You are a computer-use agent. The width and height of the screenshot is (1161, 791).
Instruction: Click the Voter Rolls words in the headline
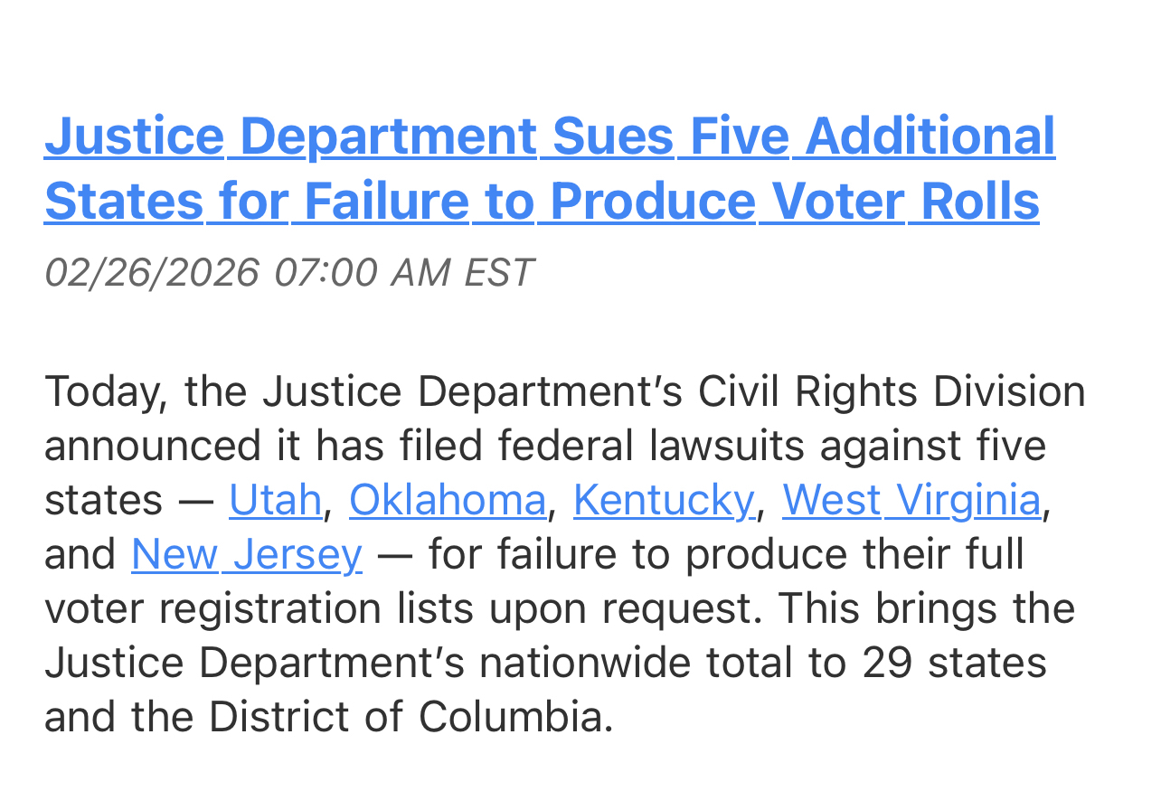(x=904, y=201)
